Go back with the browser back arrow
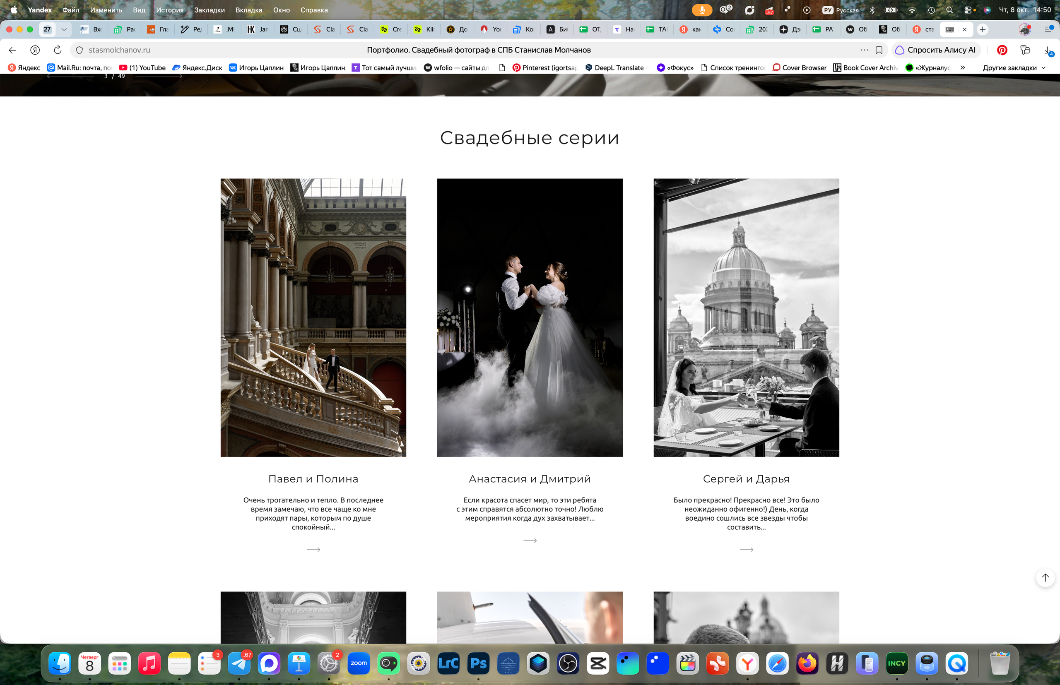Image resolution: width=1060 pixels, height=685 pixels. [x=12, y=50]
